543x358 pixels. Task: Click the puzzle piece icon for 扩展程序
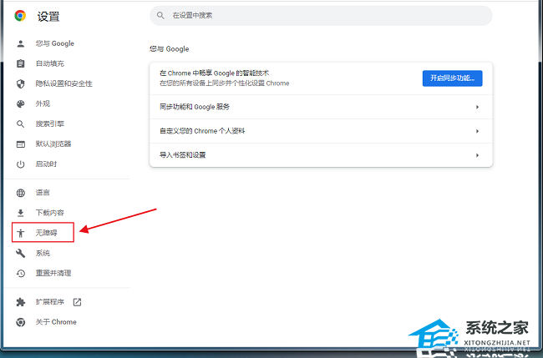point(21,302)
